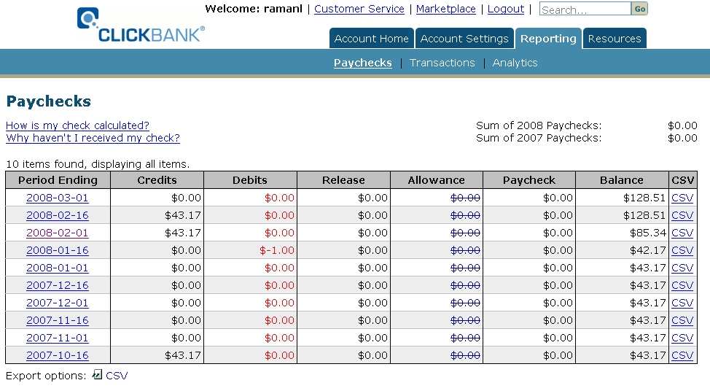Screen dimensions: 710x391
Task: Download CSV for the 2007-10-16 row
Action: tap(682, 356)
